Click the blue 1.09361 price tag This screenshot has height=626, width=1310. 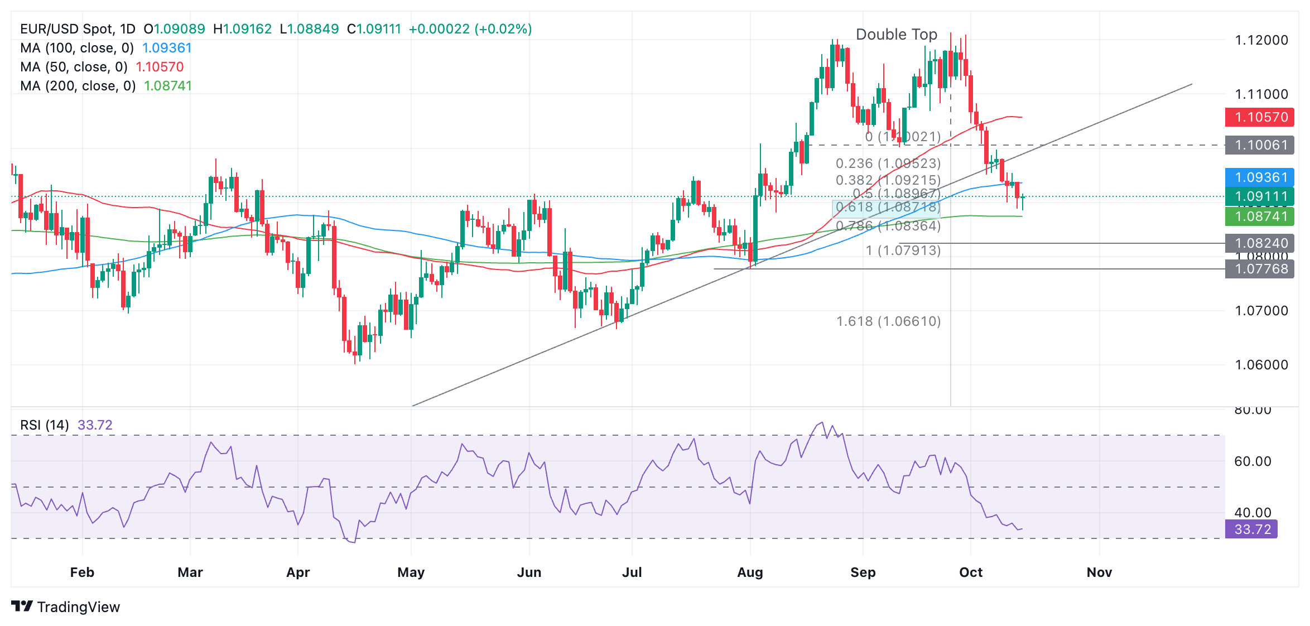coord(1259,177)
